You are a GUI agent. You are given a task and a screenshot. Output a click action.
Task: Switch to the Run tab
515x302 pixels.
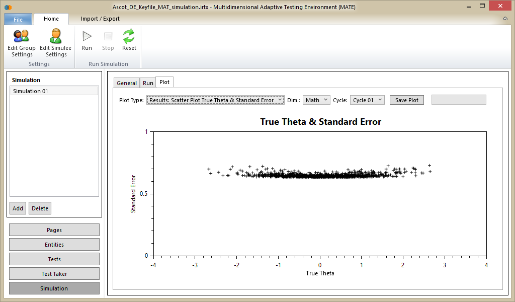tap(148, 83)
